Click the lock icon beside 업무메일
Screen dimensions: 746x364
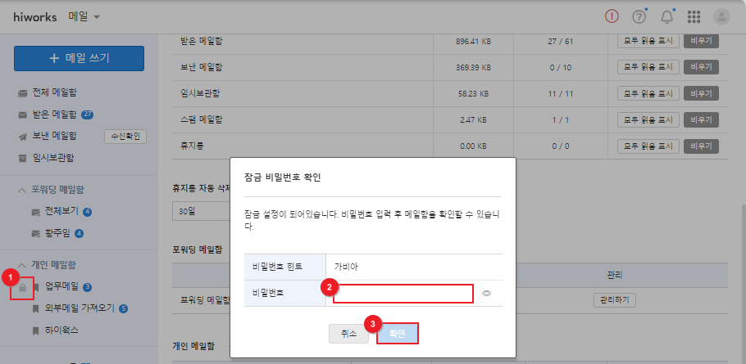[x=24, y=288]
